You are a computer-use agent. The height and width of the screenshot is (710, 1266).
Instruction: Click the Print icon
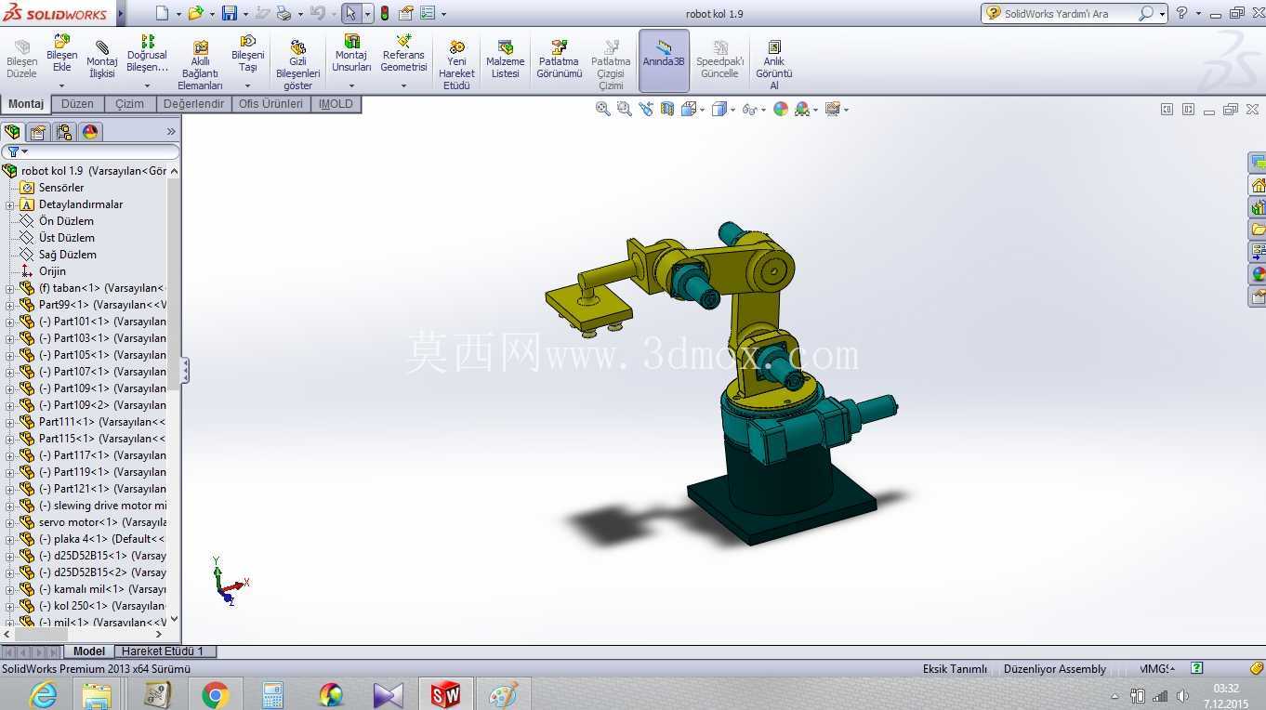point(284,13)
